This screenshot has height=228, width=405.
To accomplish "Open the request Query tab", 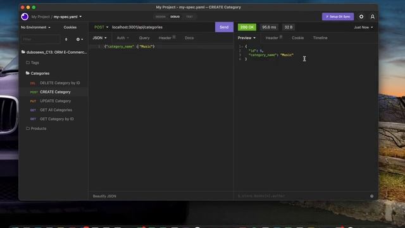I will point(144,38).
